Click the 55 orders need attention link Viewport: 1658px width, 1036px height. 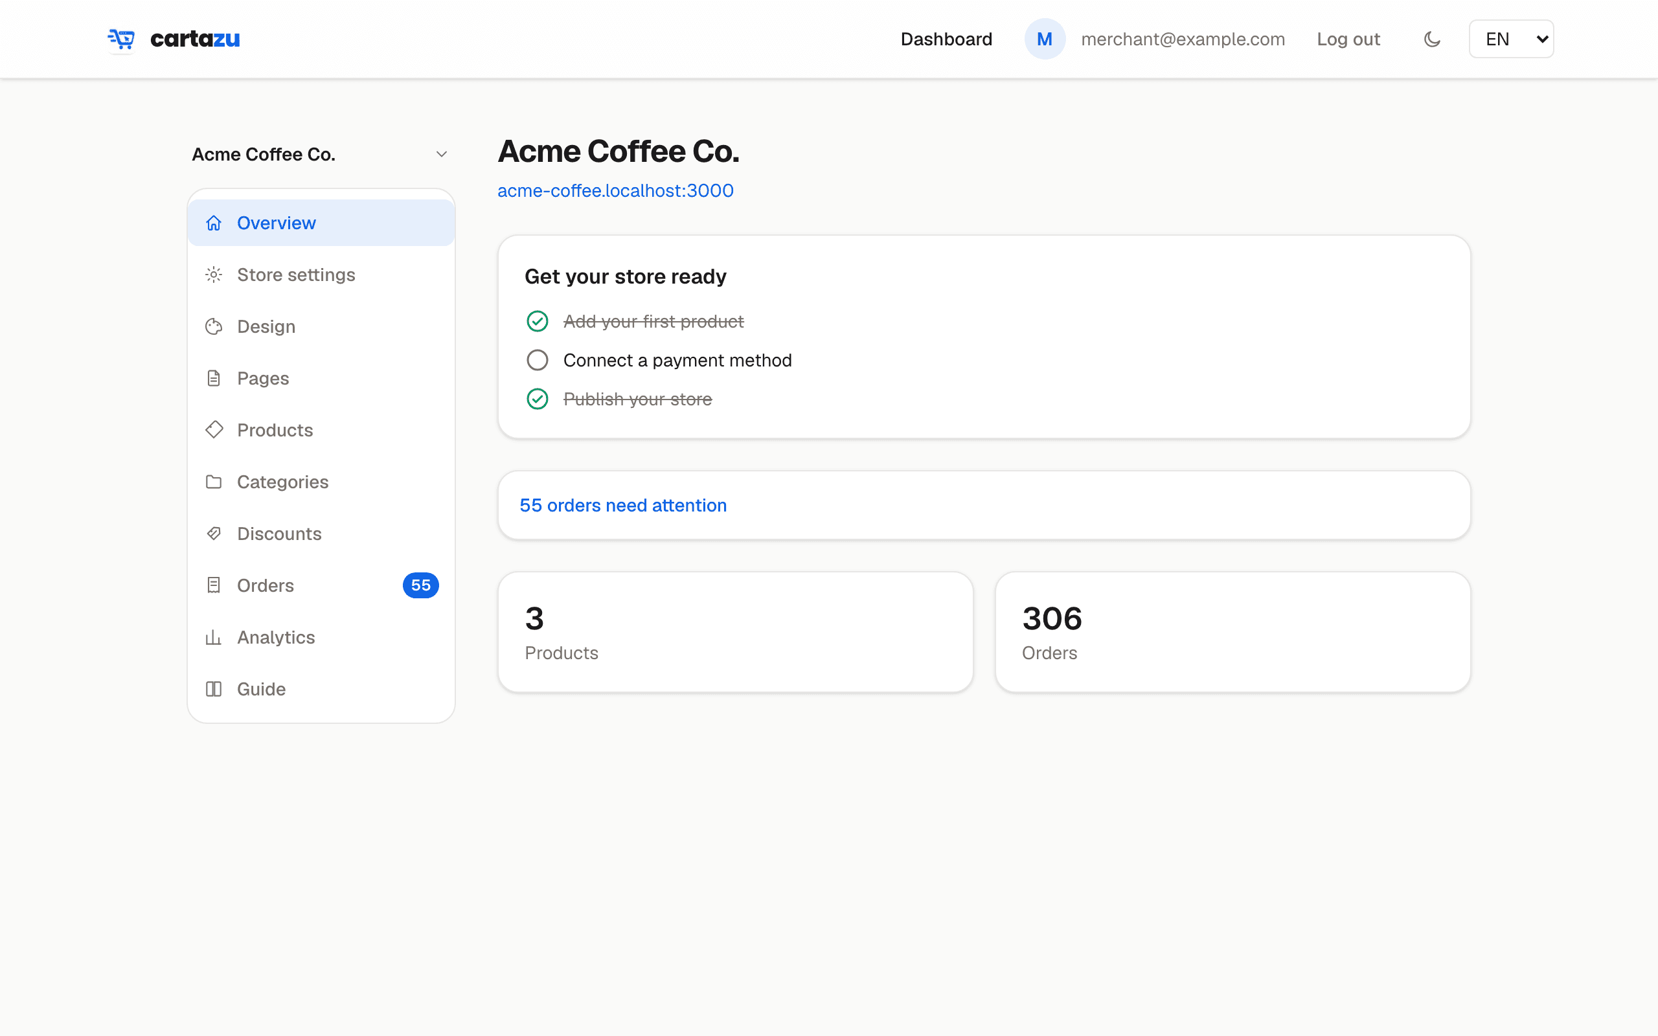623,505
